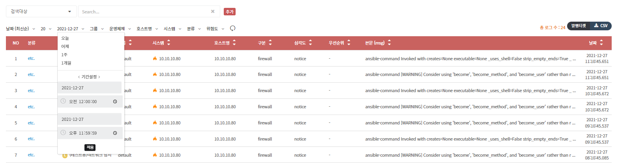Click the refresh icon beside 위험도 filter
The width and height of the screenshot is (618, 163).
[233, 28]
